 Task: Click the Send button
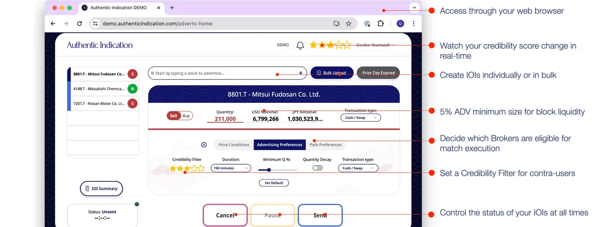pos(320,215)
